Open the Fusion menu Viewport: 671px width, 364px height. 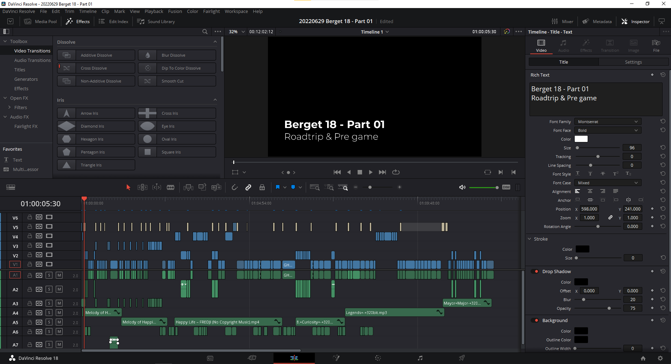[x=175, y=11]
